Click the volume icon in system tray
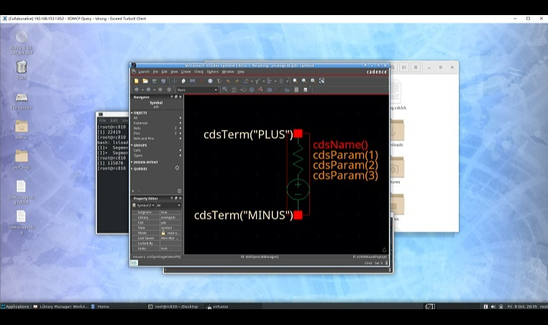Screen dimensions: 548x325 click(493, 306)
